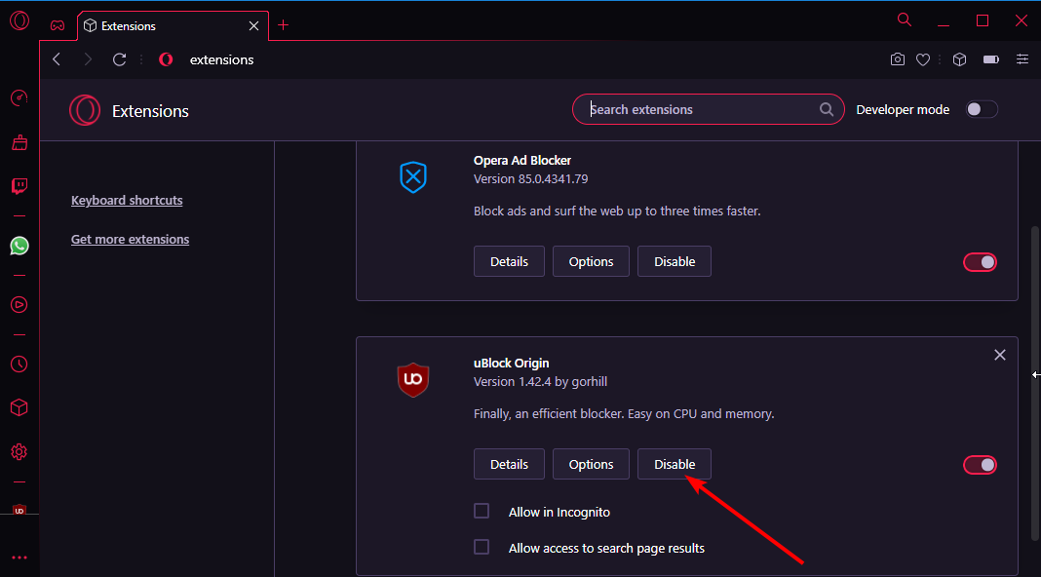The image size is (1041, 577).
Task: Click the Opera Ad Blocker shield icon
Action: (x=413, y=177)
